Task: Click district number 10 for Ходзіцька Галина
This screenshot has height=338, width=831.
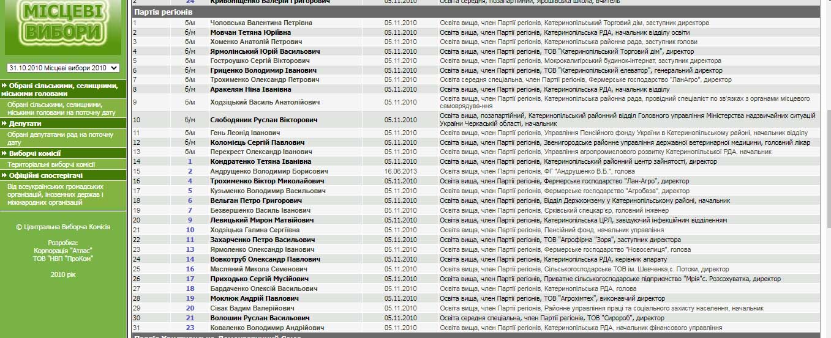Action: [x=190, y=230]
